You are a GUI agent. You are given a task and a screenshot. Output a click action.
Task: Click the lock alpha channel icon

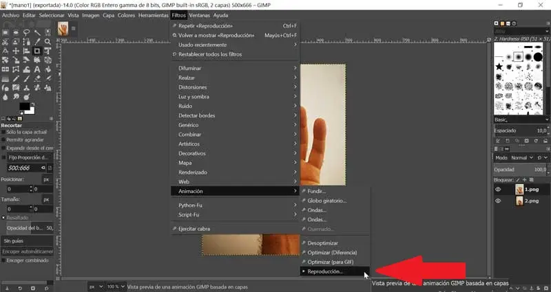point(531,180)
